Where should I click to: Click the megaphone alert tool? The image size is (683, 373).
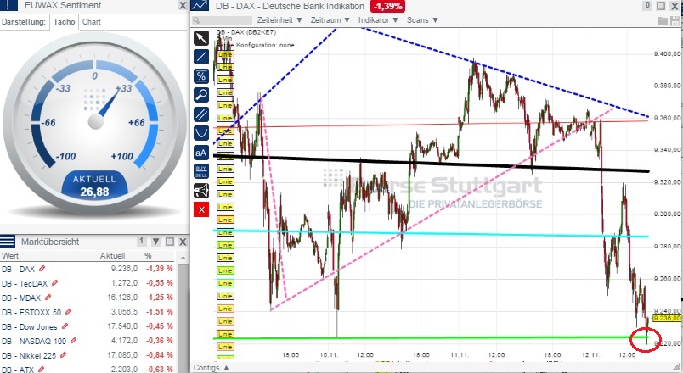pyautogui.click(x=201, y=191)
